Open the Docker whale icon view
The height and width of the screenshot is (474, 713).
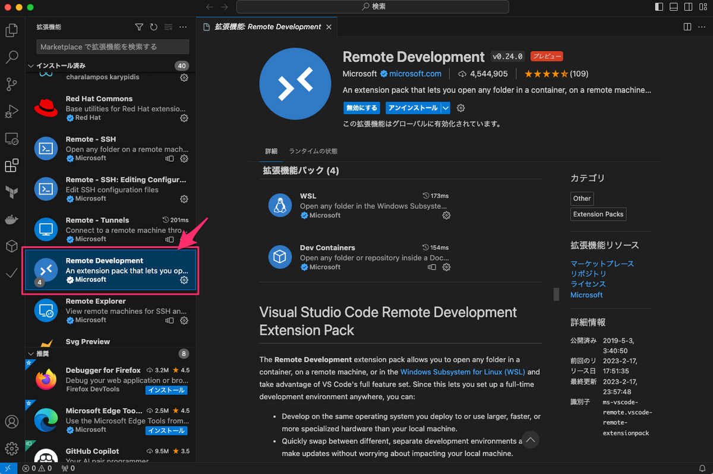coord(11,219)
